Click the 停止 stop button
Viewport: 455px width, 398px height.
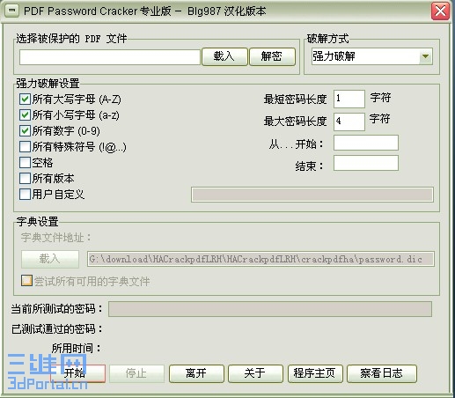pyautogui.click(x=136, y=373)
